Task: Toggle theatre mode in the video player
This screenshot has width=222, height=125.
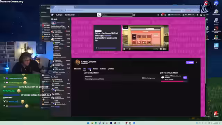Action: tap(163, 49)
